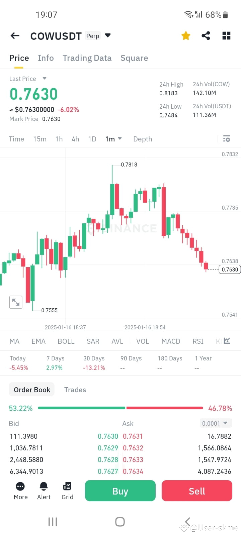Expand the COWUSDT pair selector
241x535 pixels.
pyautogui.click(x=107, y=35)
